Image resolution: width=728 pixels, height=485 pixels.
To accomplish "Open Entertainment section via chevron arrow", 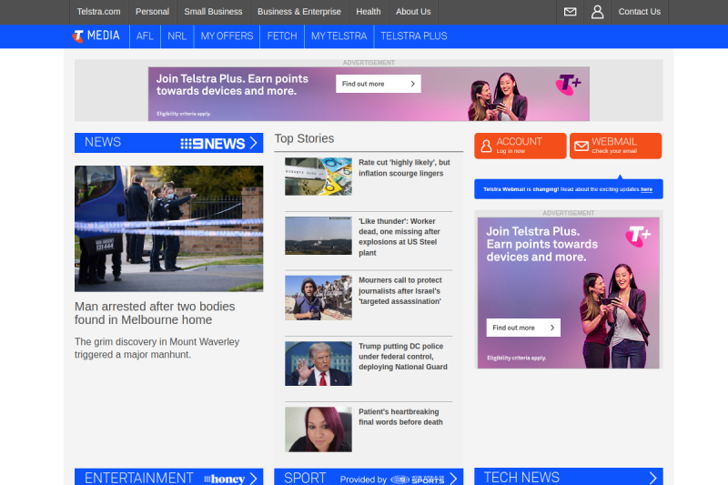I will 254,479.
